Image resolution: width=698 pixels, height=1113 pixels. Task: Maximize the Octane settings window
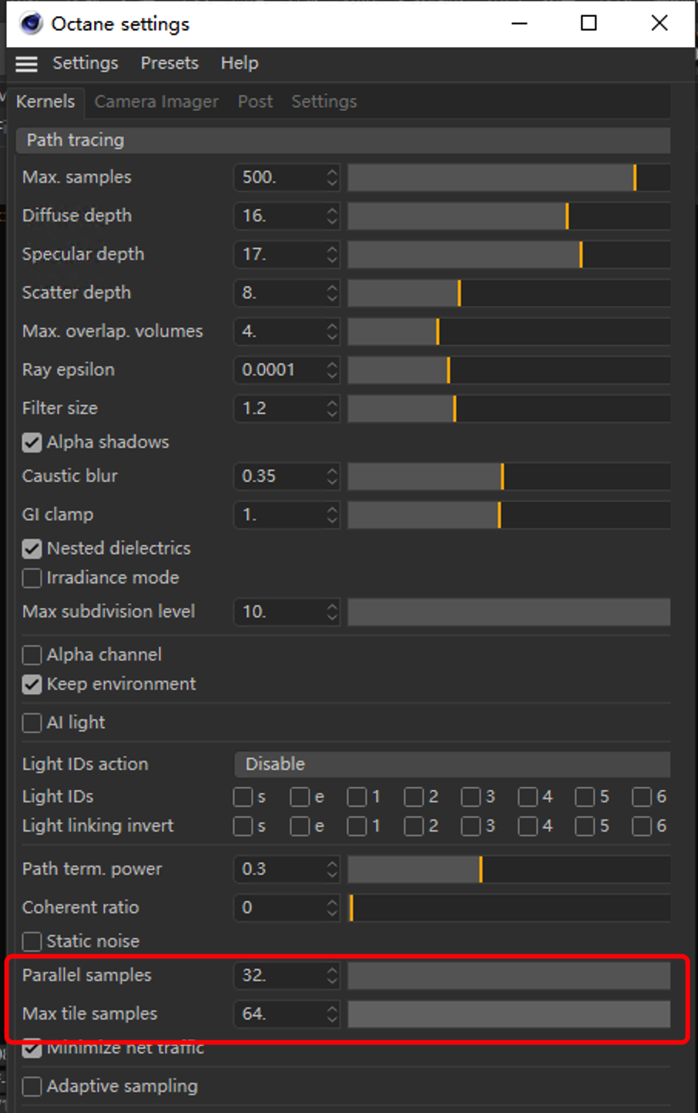589,23
